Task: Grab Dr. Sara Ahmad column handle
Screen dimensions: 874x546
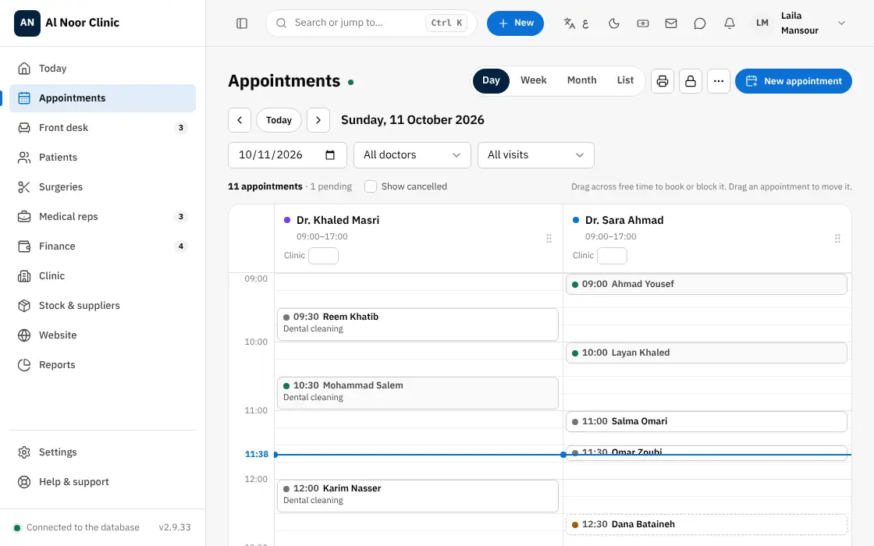Action: [x=837, y=239]
